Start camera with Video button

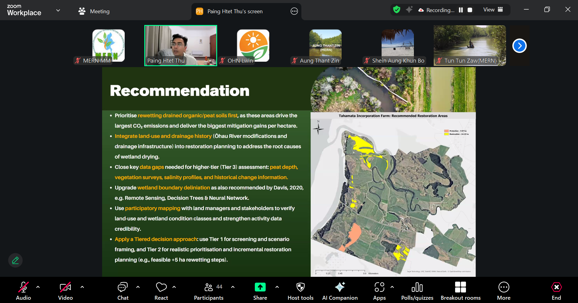point(65,291)
